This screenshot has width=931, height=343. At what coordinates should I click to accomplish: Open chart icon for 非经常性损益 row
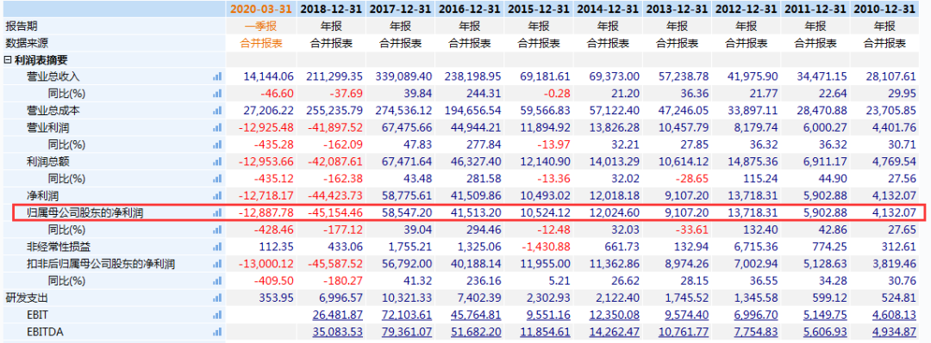coord(216,247)
